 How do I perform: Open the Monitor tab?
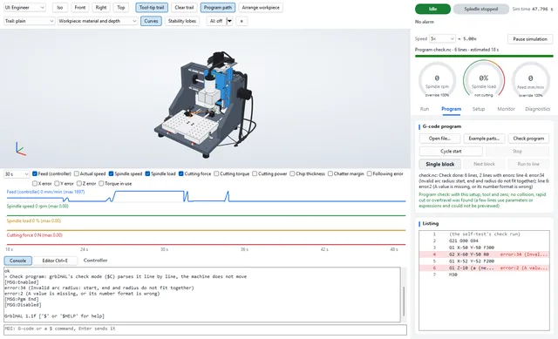pos(506,109)
